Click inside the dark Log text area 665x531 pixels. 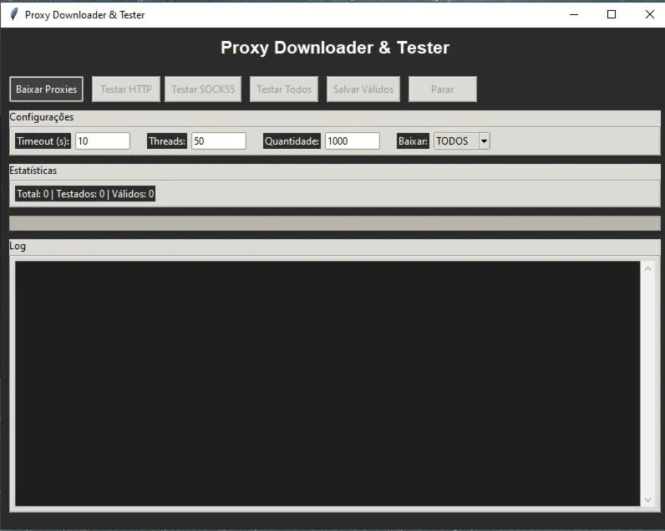point(327,384)
